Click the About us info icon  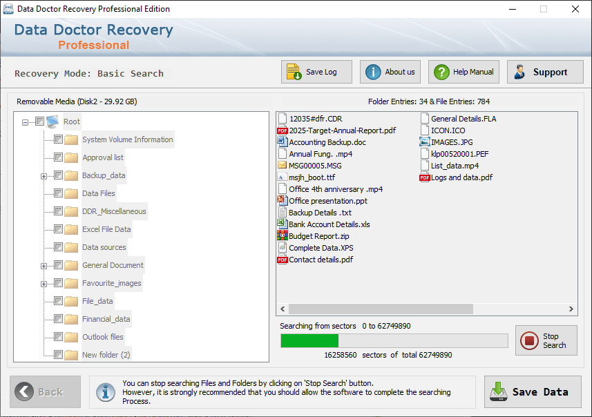373,72
